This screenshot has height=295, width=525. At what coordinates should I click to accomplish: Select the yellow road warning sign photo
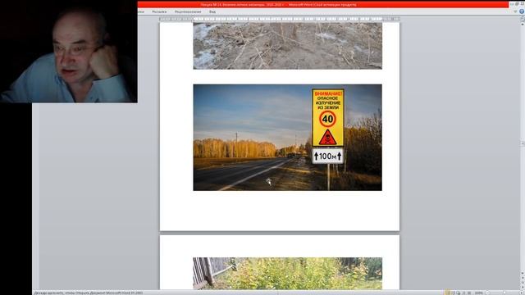[287, 138]
